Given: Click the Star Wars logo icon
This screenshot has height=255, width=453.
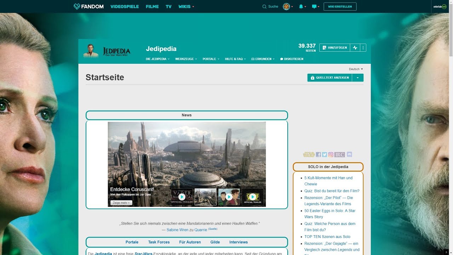Looking at the screenshot, I should [x=309, y=154].
